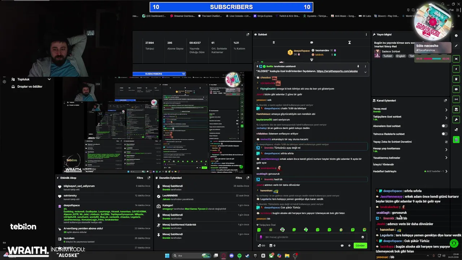
Task: Click the Sadece Sohbet category name
Action: (x=391, y=52)
